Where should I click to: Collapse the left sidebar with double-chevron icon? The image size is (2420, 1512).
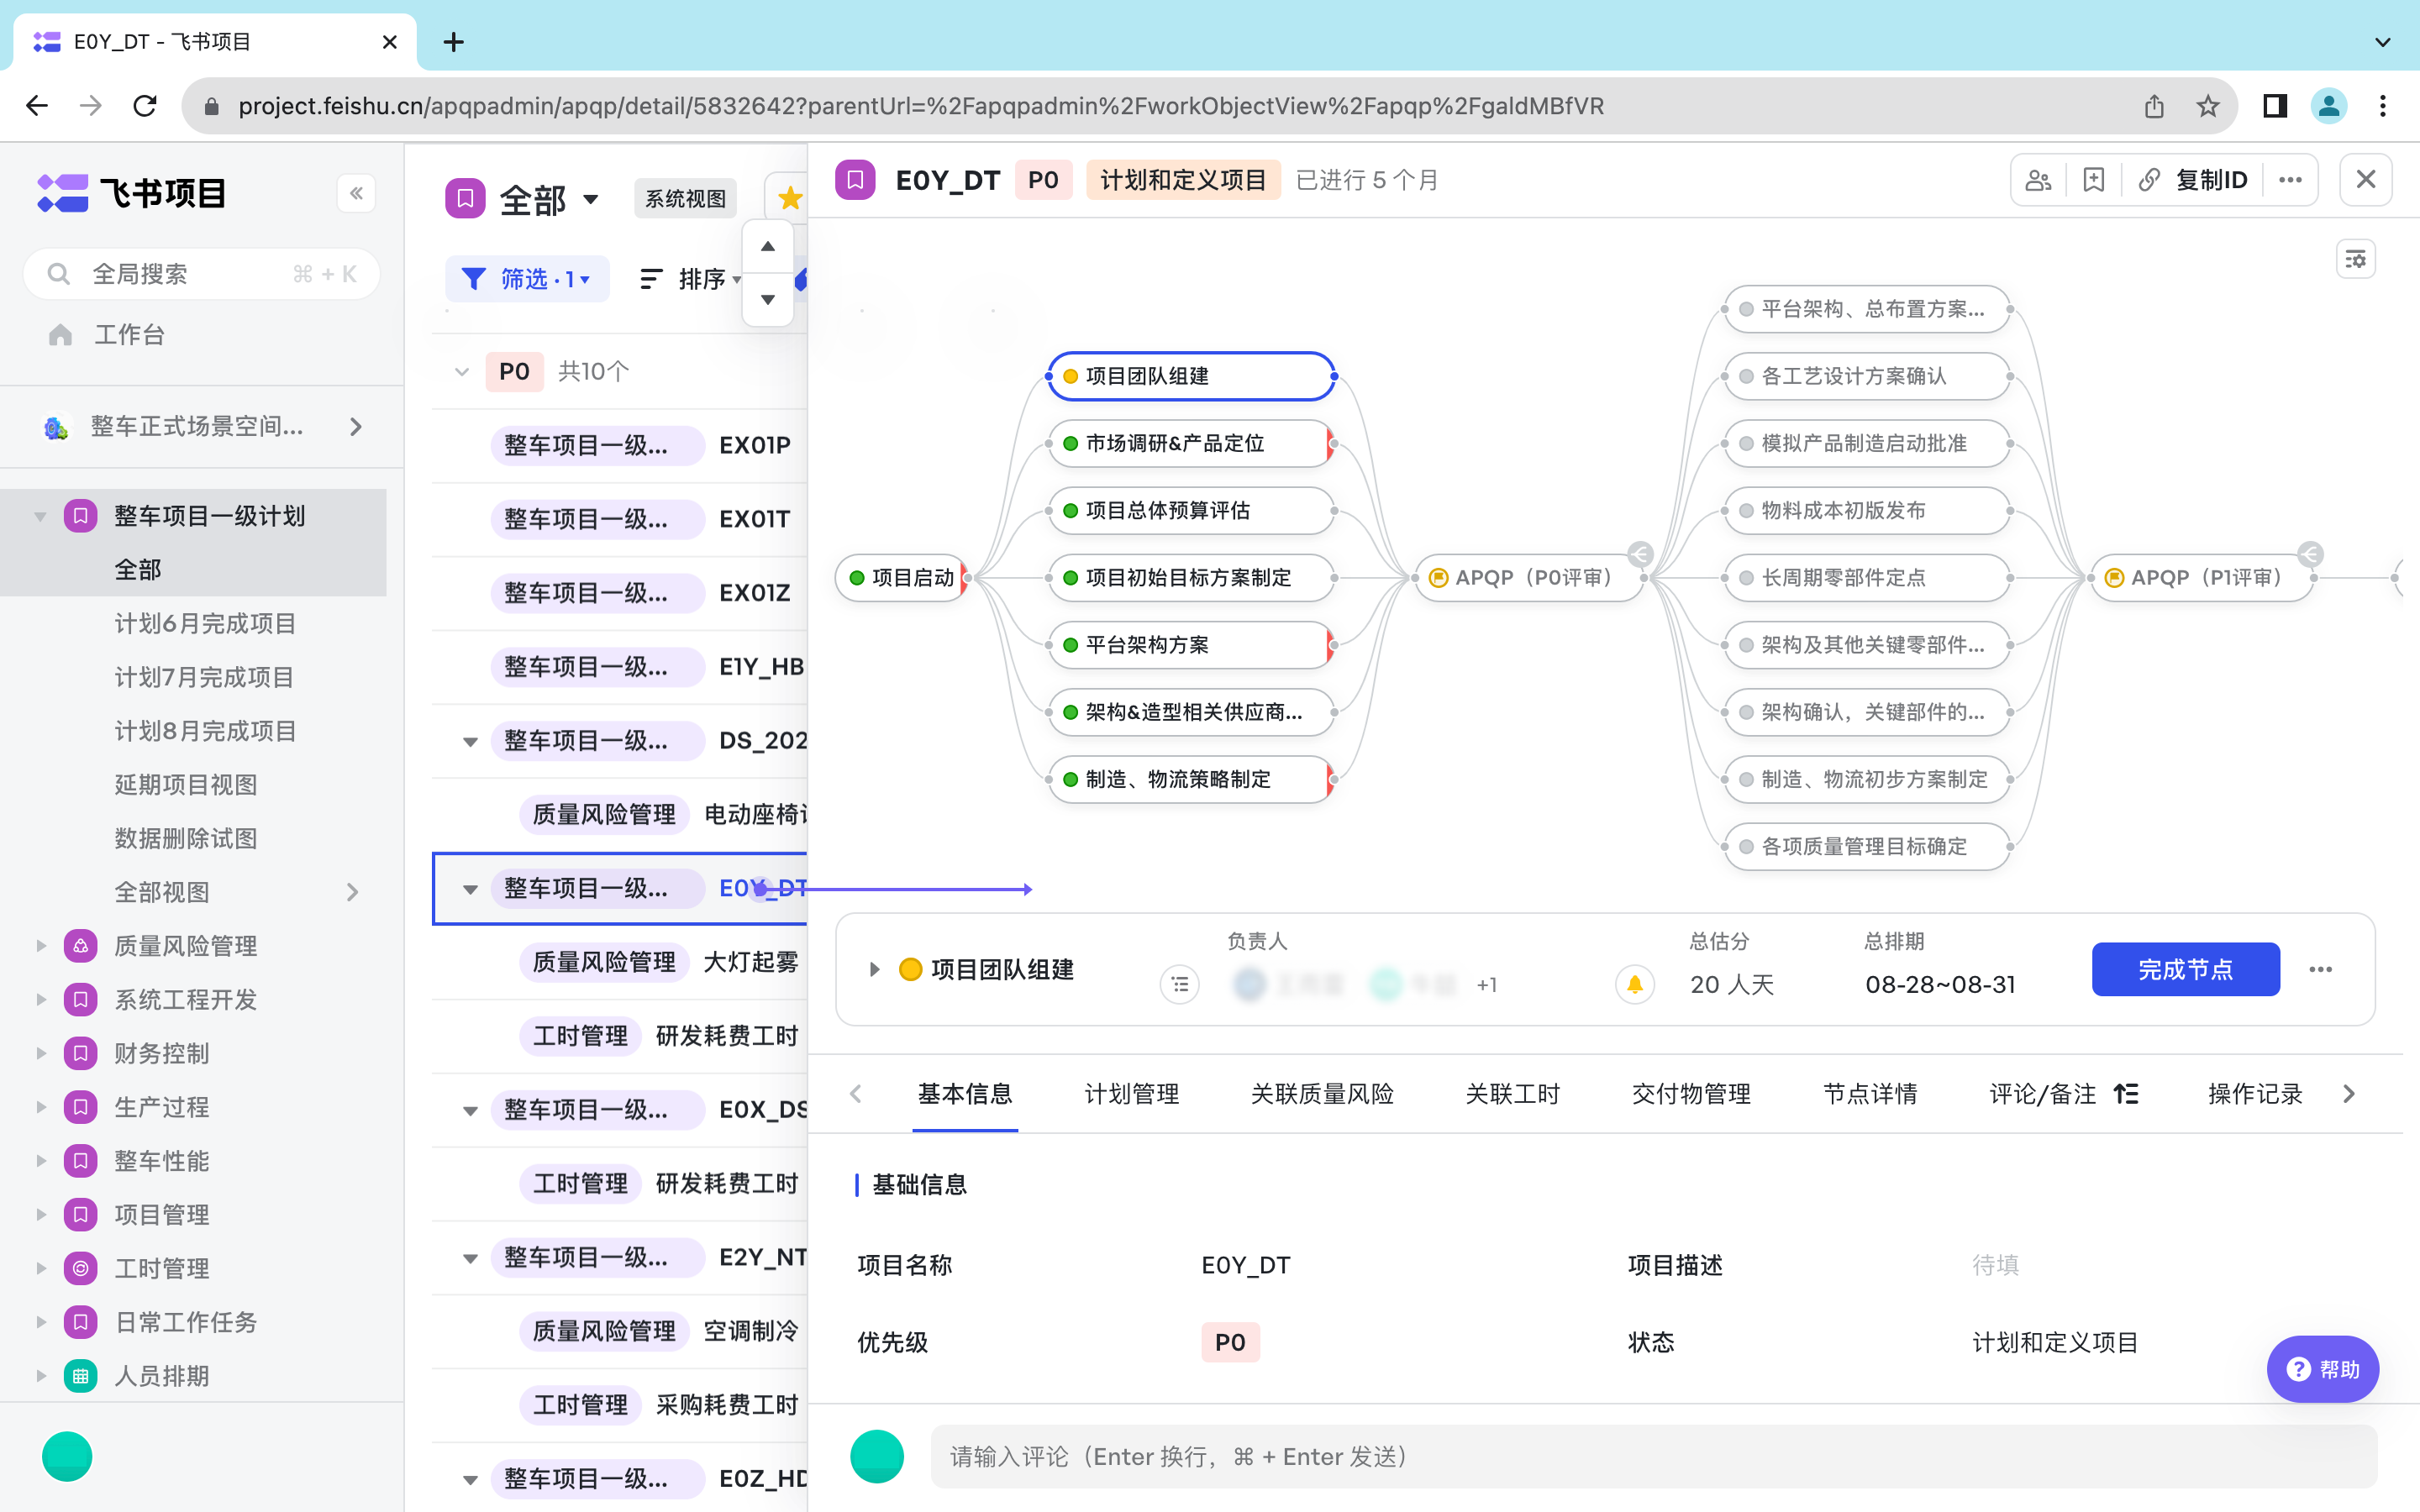click(x=356, y=193)
